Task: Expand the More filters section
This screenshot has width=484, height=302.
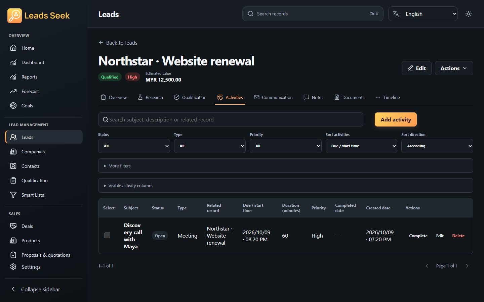Action: pos(286,166)
